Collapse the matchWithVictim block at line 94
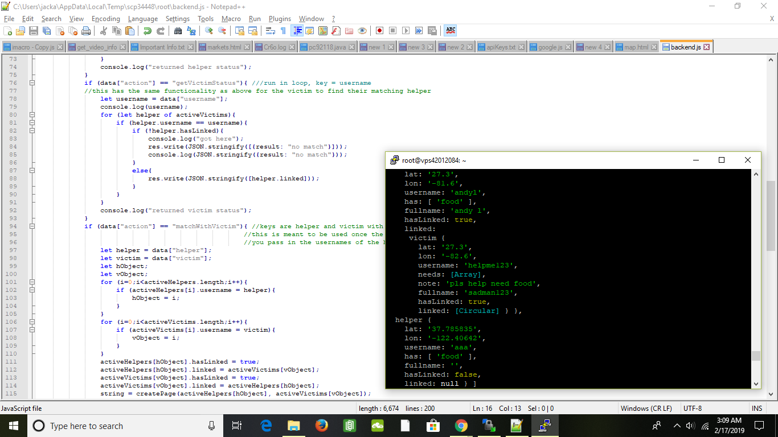The height and width of the screenshot is (437, 778). pos(32,226)
